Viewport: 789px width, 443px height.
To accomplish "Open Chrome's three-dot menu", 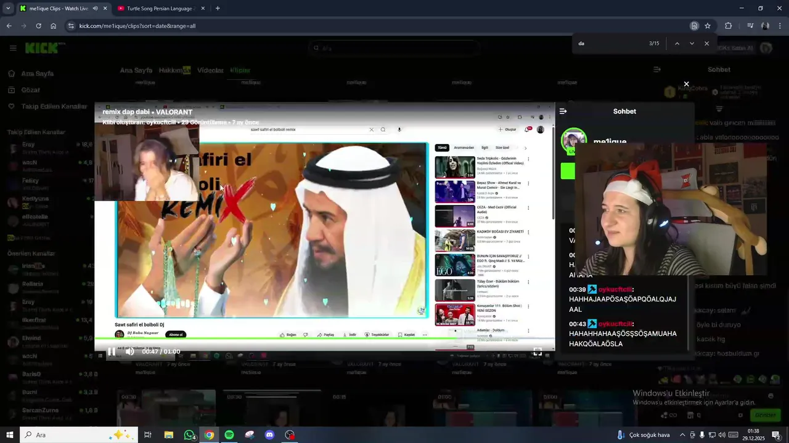I will (780, 26).
